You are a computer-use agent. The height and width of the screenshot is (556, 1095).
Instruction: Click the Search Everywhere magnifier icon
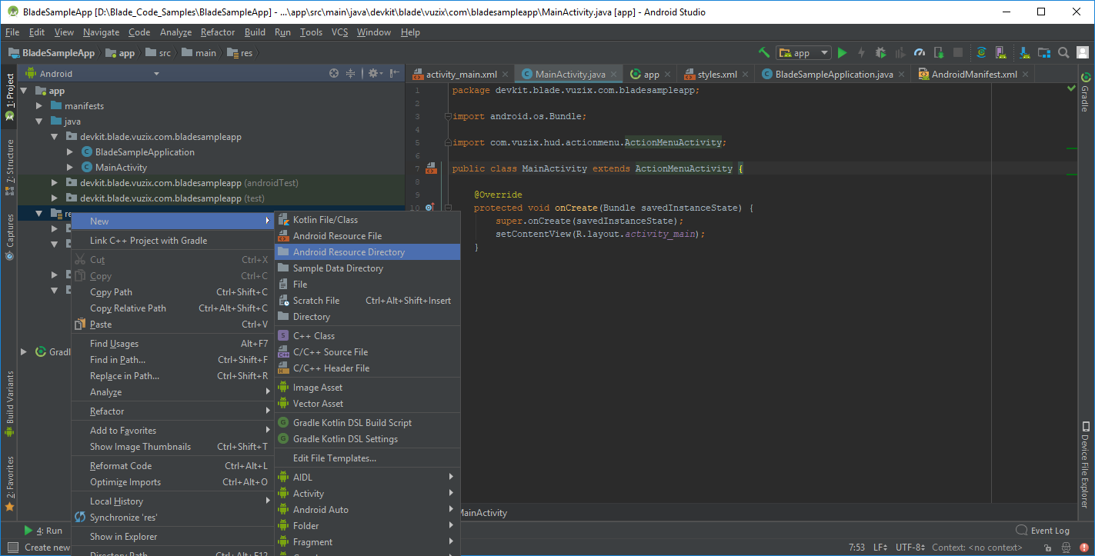coord(1063,53)
